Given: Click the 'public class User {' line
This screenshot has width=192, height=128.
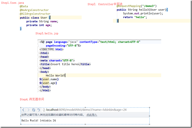Looking at the screenshot, I should click(35, 18).
